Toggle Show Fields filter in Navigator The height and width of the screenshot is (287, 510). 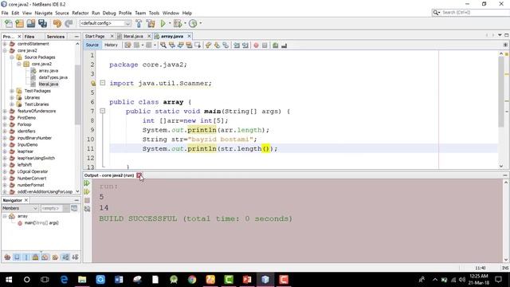click(17, 257)
